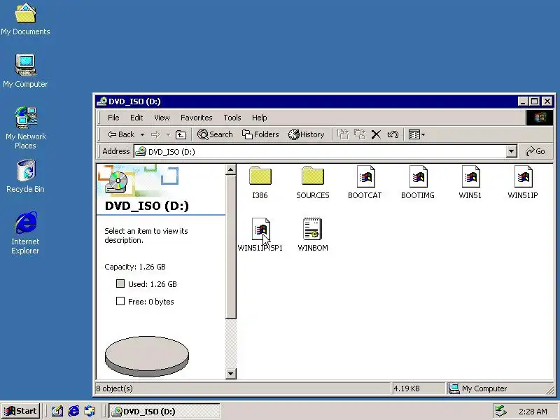
Task: Click the Move To toolbar icon
Action: click(x=343, y=134)
